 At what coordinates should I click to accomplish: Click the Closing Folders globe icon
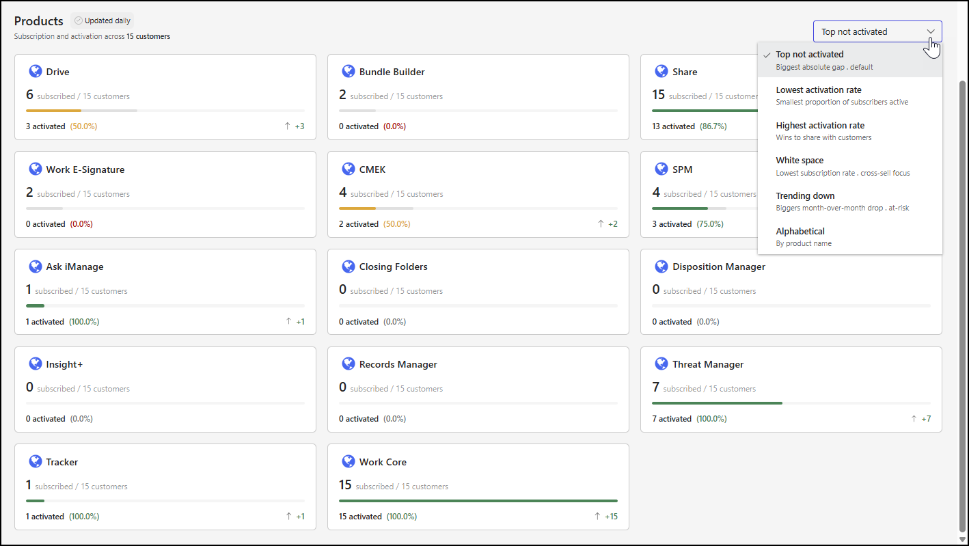tap(349, 266)
